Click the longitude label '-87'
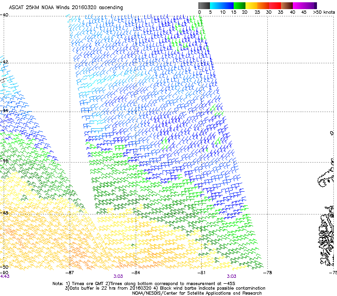 pyautogui.click(x=70, y=273)
